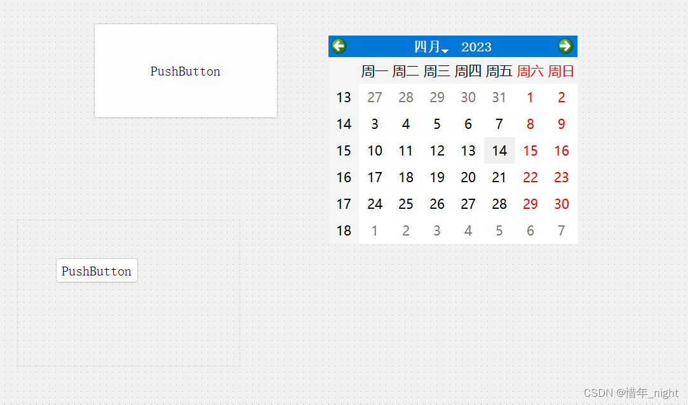Click the 周三 weekday header
This screenshot has height=405, width=688.
coord(437,71)
